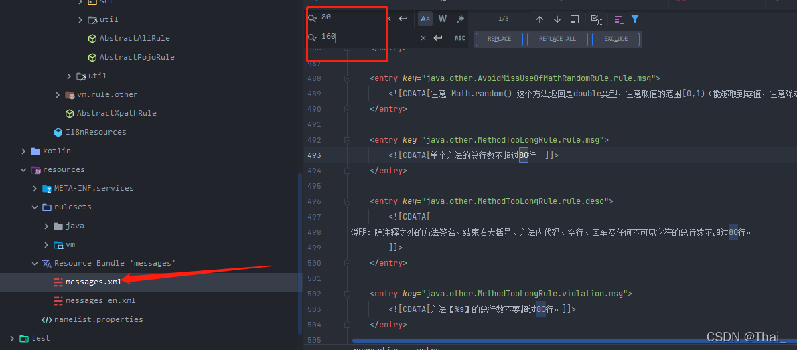
Task: Expand the kotlin folder
Action: click(x=23, y=151)
